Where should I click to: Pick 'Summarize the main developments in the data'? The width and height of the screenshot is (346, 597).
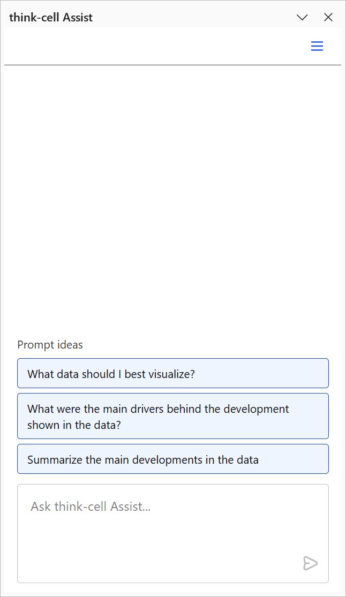[x=173, y=459]
